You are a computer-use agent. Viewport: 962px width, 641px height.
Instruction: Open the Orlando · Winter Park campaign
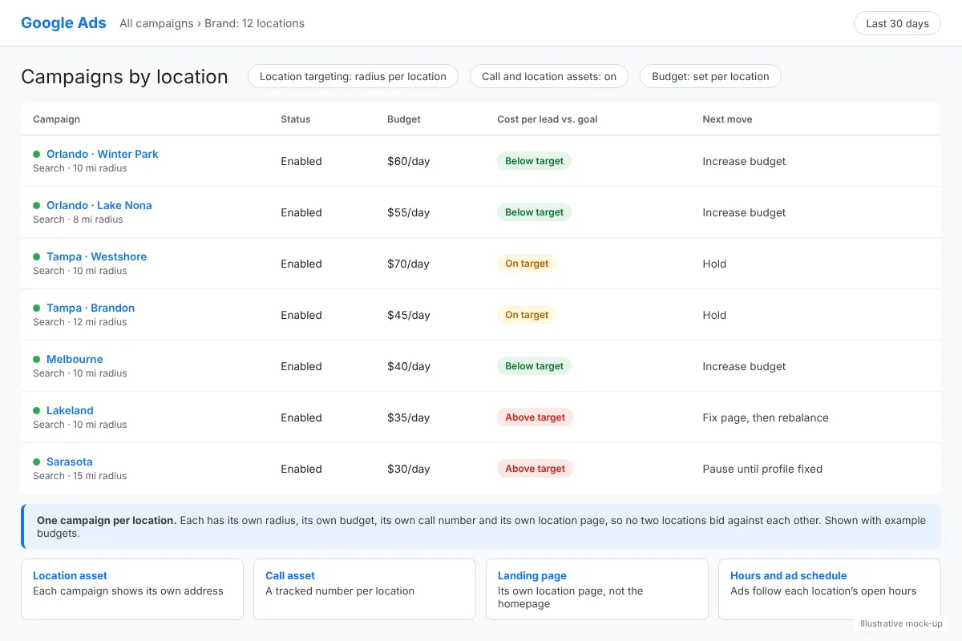(103, 154)
